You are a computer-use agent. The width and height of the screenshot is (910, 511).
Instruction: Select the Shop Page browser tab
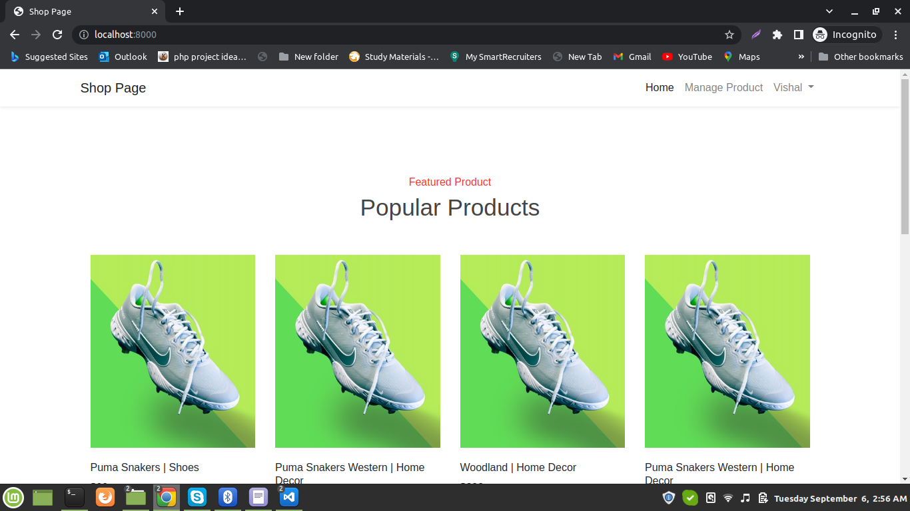pyautogui.click(x=80, y=11)
